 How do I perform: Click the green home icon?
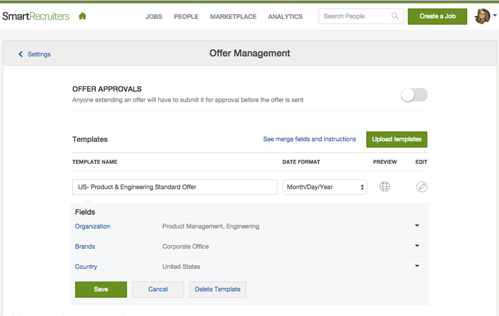(x=82, y=16)
